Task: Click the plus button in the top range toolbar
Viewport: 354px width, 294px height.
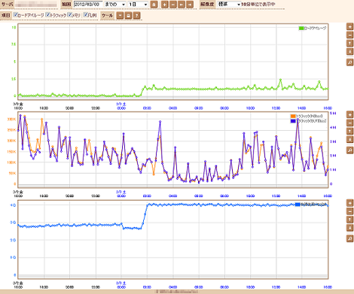Action: [x=165, y=5]
